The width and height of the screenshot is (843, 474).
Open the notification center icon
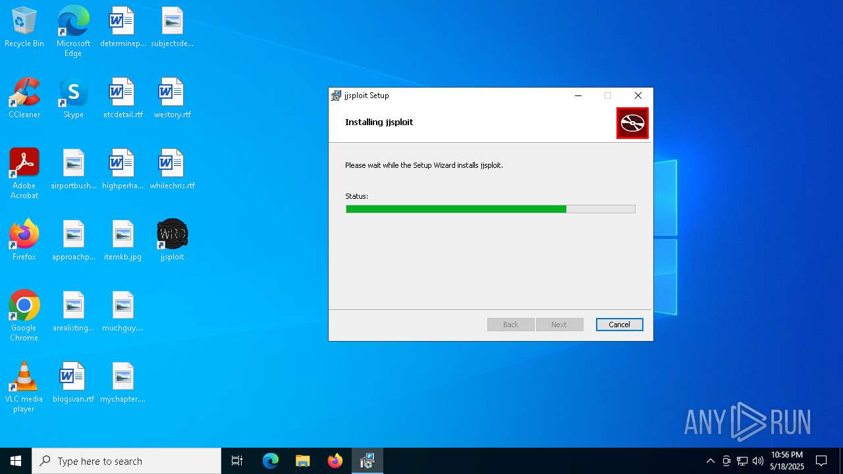(x=821, y=461)
